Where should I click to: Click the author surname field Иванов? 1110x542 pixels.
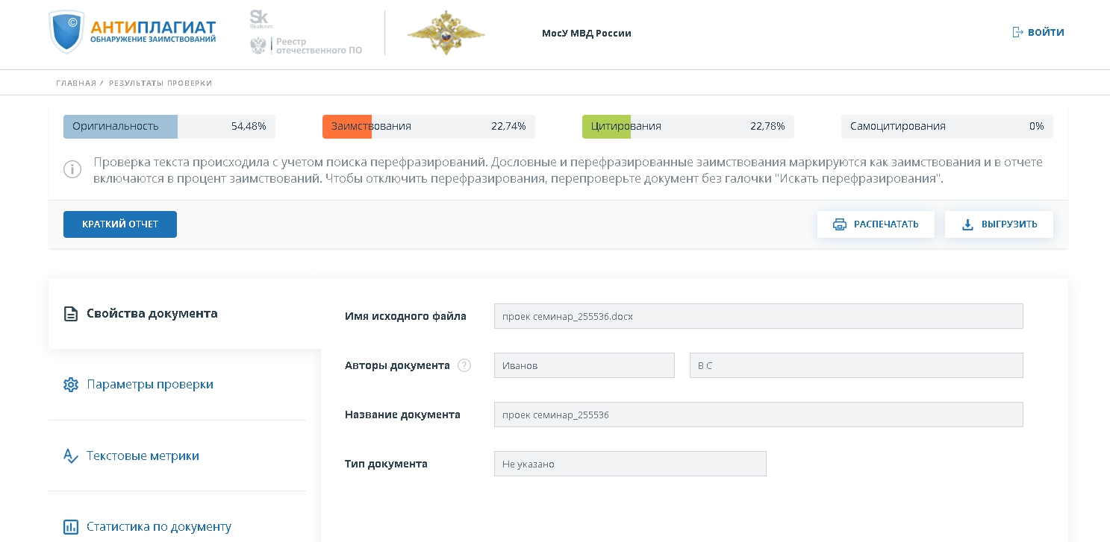coord(584,365)
